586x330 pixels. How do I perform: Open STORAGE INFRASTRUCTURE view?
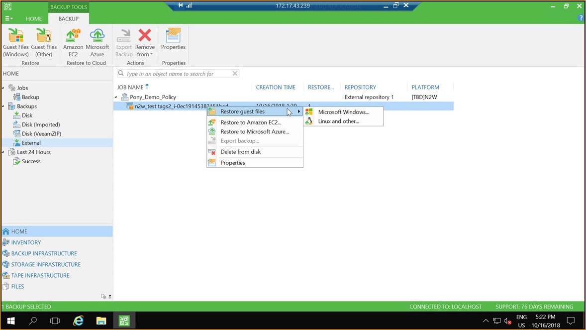click(x=57, y=264)
